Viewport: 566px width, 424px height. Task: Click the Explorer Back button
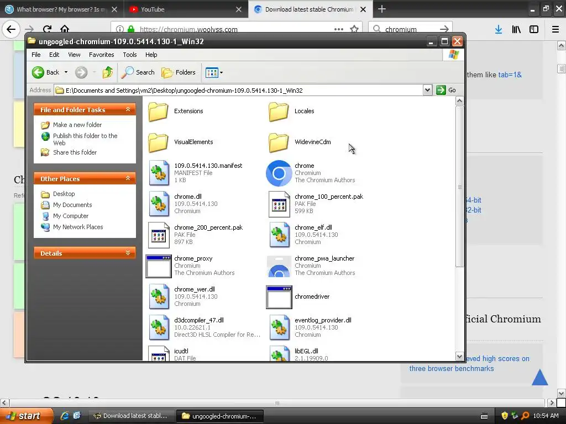[x=45, y=72]
